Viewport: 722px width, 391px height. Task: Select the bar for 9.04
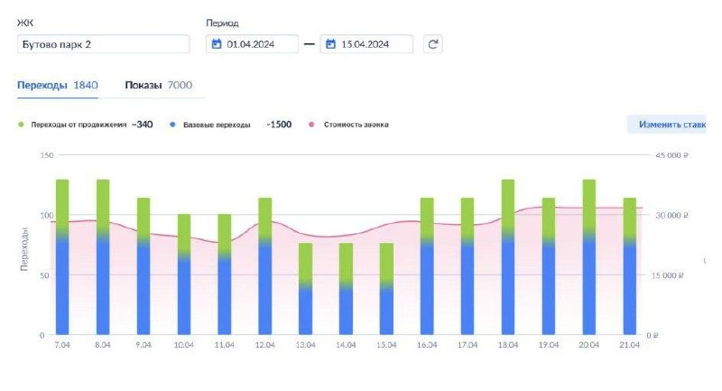click(x=143, y=266)
